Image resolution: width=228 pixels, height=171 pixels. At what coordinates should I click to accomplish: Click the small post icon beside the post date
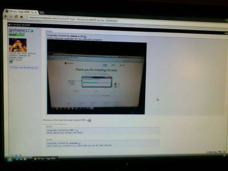9,25
